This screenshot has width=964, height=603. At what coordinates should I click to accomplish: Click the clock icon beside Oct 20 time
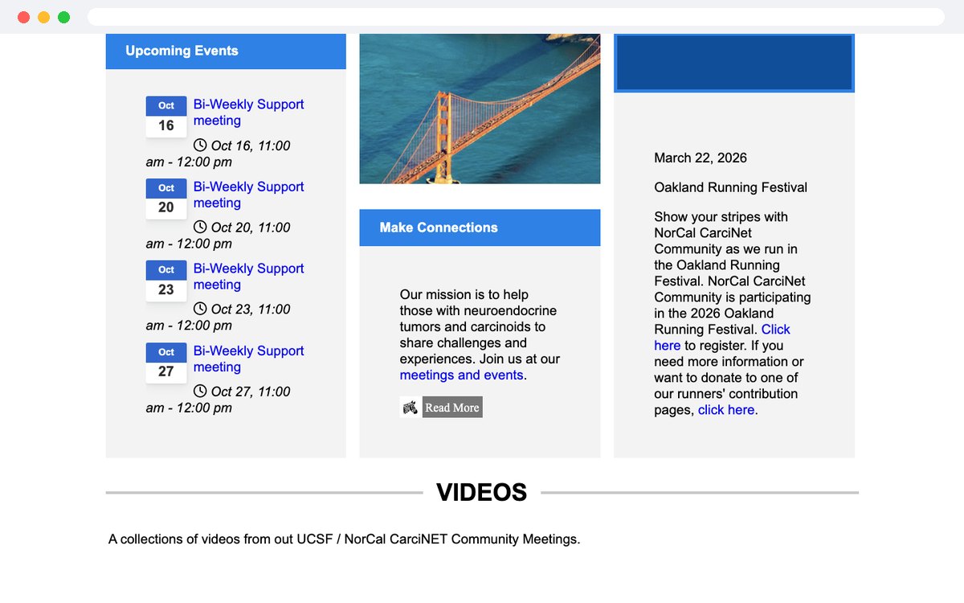coord(200,227)
